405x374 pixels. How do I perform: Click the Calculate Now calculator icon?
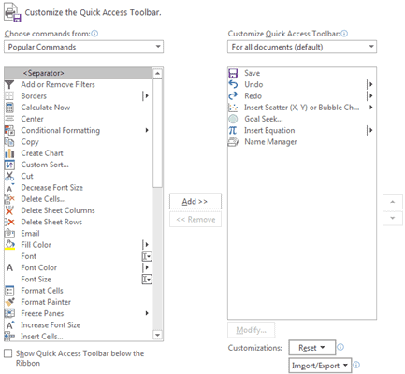pyautogui.click(x=9, y=108)
